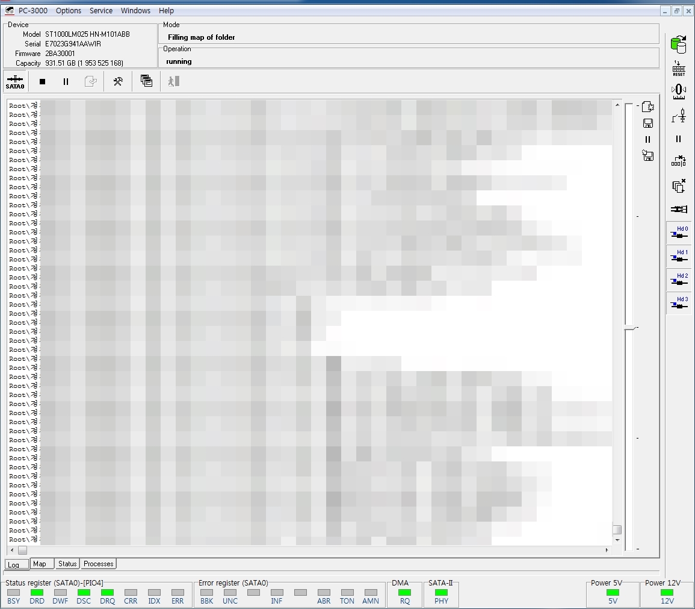Screen dimensions: 695x609
Task: Pause the folder map filling operation
Action: tap(66, 81)
